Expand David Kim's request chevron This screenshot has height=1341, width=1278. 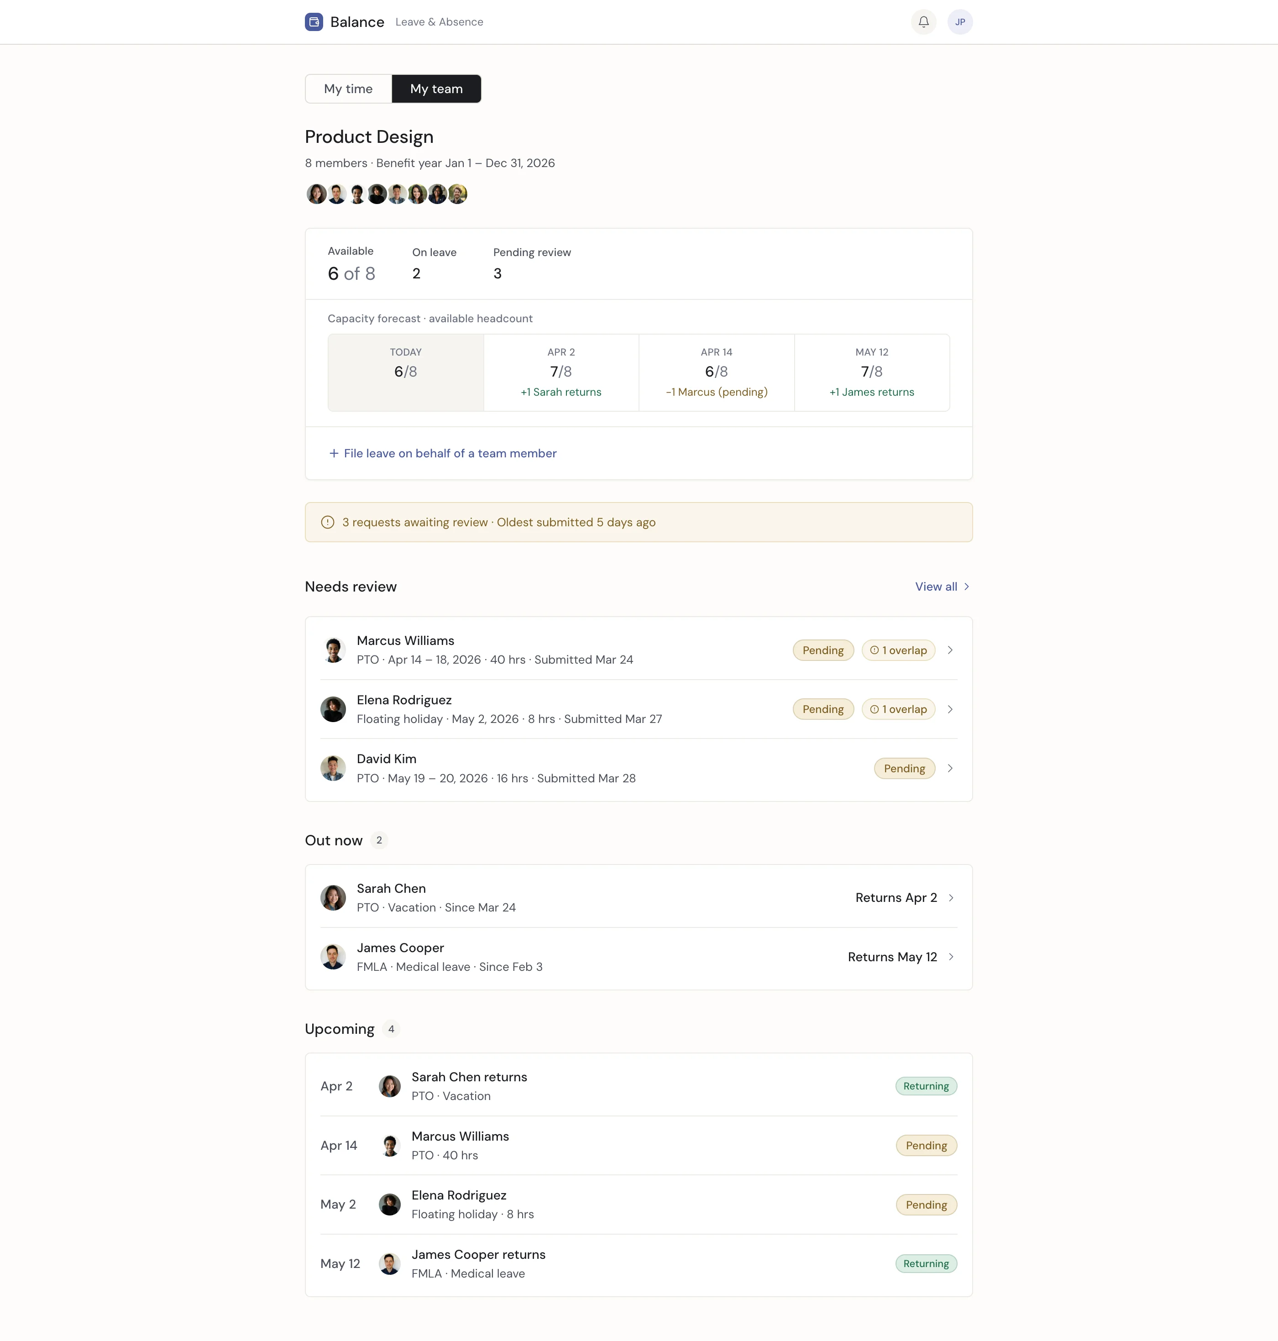pyautogui.click(x=950, y=769)
